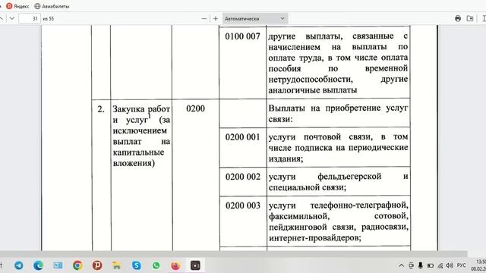Click the horizontal scrollbar of the PDF viewer
Image resolution: width=486 pixels, height=273 pixels.
[x=233, y=254]
